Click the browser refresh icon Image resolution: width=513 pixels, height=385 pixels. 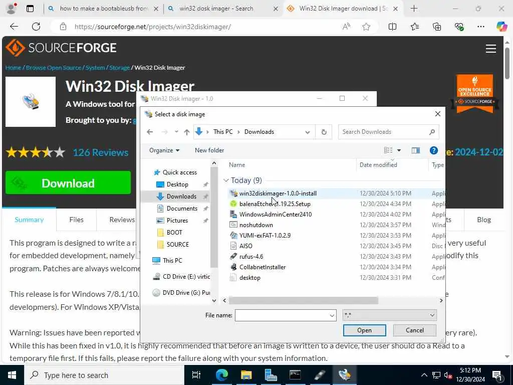(x=36, y=27)
